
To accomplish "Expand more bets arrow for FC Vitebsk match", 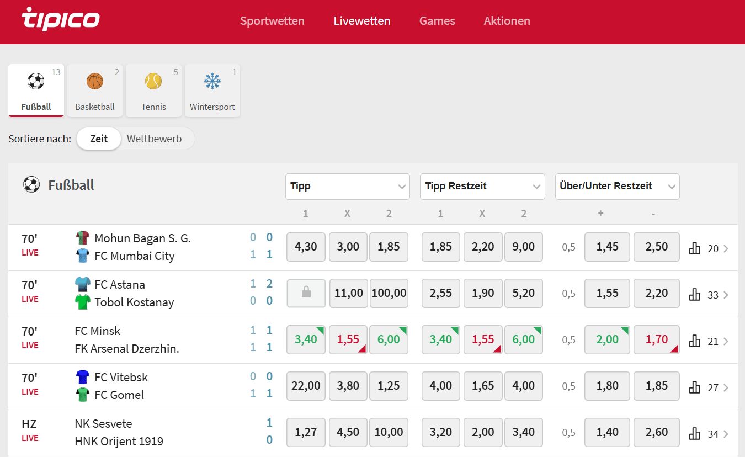I will [726, 387].
